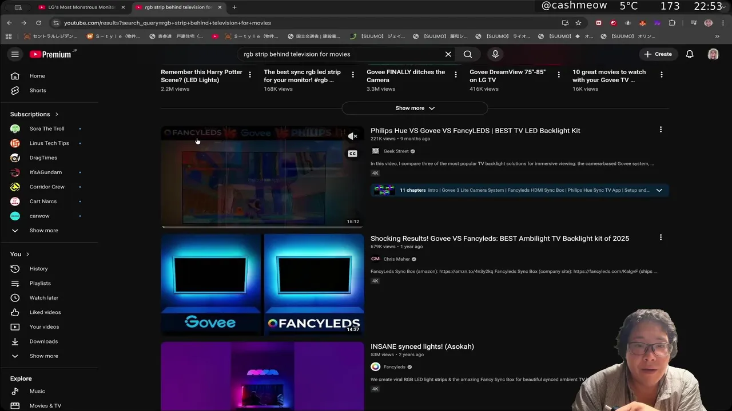732x411 pixels.
Task: Seek on preview video progress bar
Action: click(x=262, y=227)
